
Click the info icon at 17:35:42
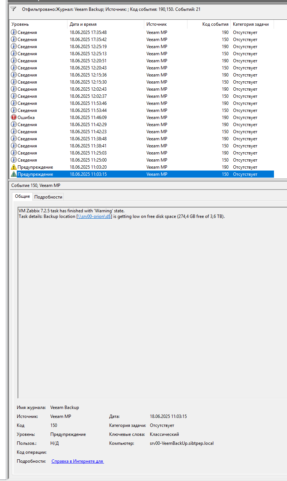click(14, 40)
